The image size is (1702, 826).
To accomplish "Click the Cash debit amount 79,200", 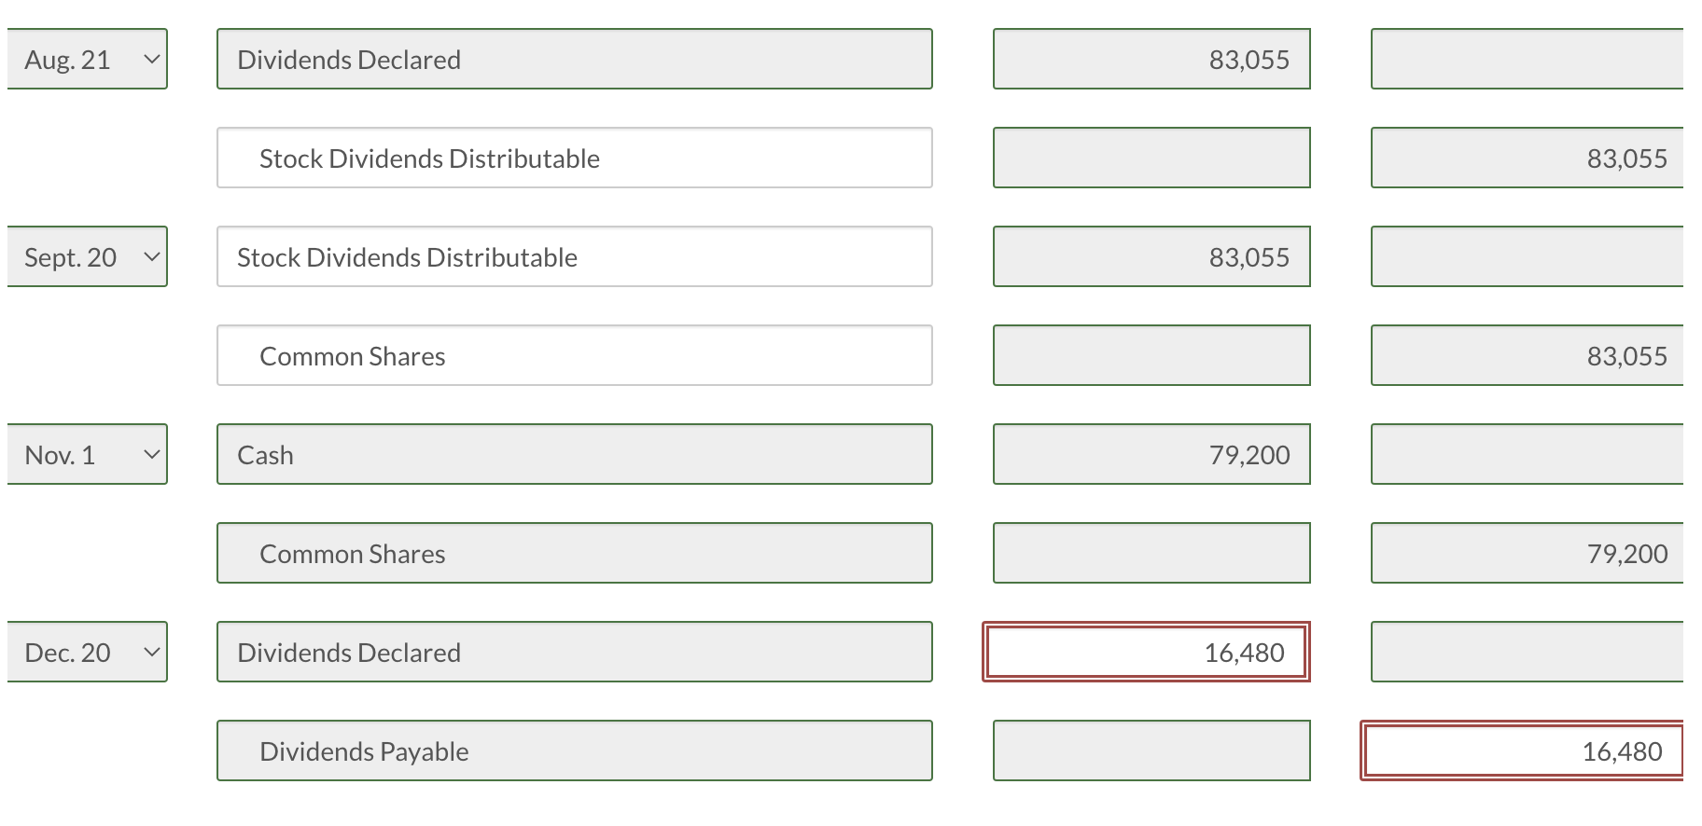I will pos(1152,454).
